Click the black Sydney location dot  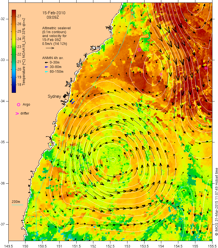tap(64, 96)
